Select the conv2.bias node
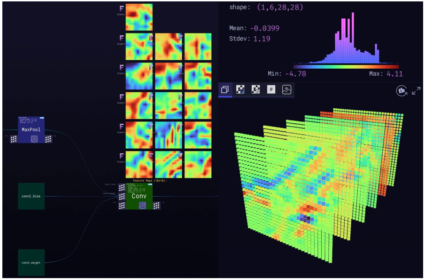Viewport: 425px width, 280px height. [x=31, y=196]
